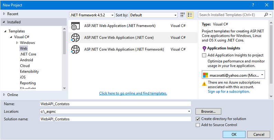Open the .NET Framework 4.5.2 version dropdown
This screenshot has height=140, width=274.
click(92, 15)
